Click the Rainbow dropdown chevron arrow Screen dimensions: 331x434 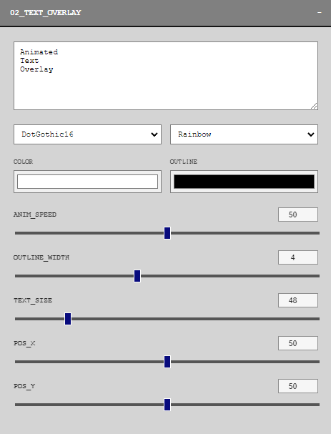(x=311, y=134)
